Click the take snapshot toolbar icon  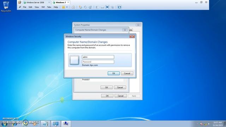[81, 7]
